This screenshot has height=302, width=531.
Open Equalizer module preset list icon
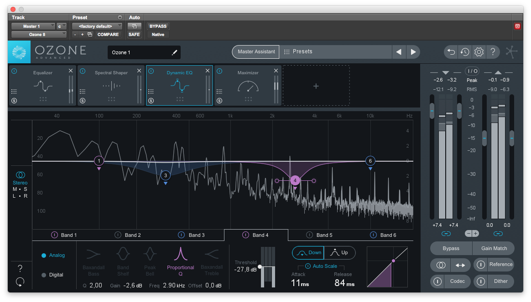pyautogui.click(x=14, y=91)
